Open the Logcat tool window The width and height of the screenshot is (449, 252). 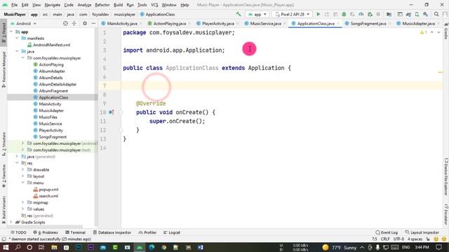[x=171, y=232]
